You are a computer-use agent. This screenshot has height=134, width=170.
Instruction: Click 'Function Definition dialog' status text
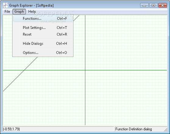(x=133, y=129)
